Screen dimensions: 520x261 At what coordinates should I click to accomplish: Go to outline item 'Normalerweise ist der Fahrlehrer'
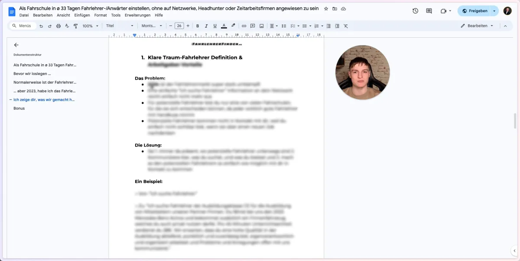tap(45, 82)
